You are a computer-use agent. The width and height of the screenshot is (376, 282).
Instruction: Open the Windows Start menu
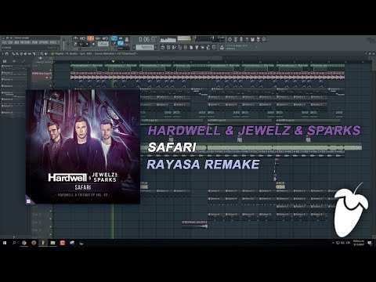5,243
